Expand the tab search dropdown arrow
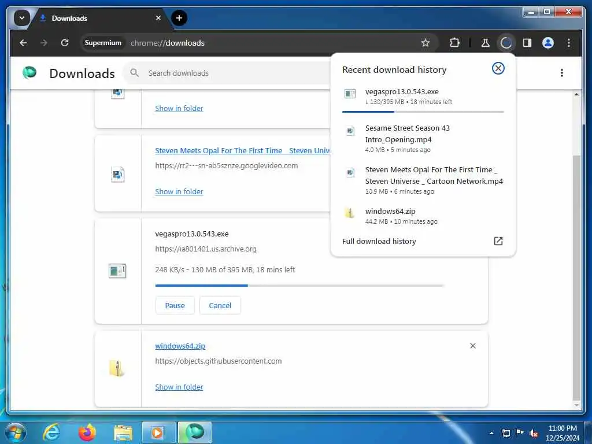This screenshot has height=444, width=592. (x=22, y=18)
